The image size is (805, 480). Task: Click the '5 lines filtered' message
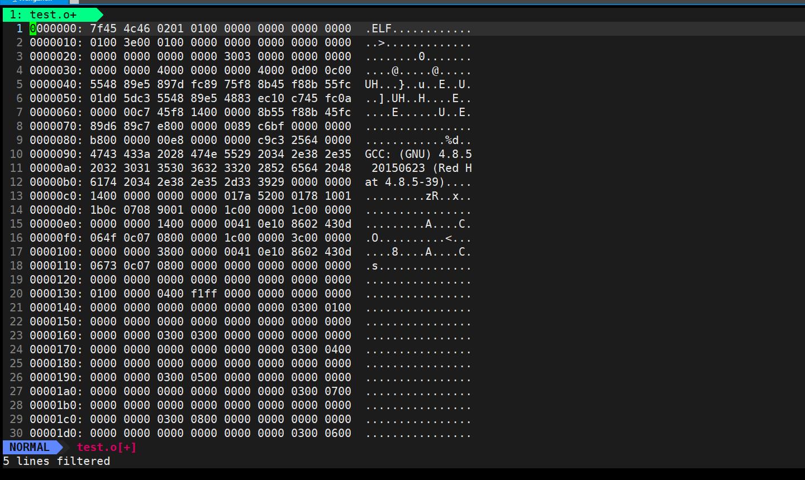tap(56, 461)
